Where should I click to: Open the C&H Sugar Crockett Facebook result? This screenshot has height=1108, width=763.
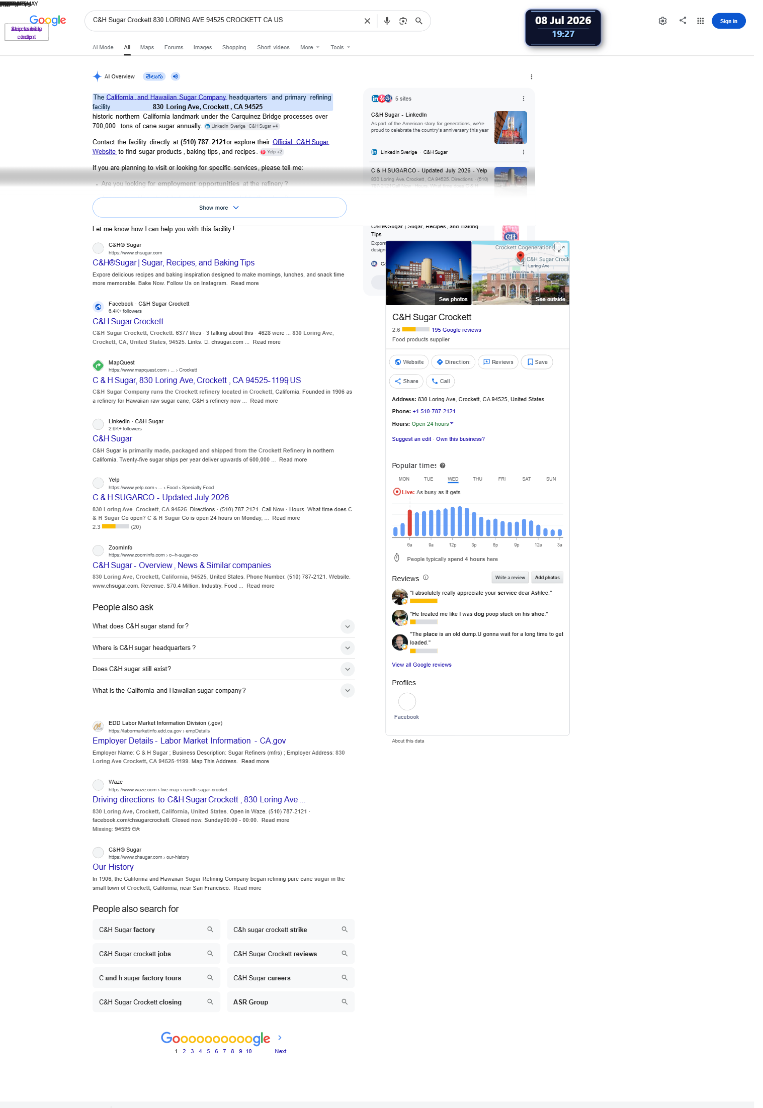click(x=128, y=322)
